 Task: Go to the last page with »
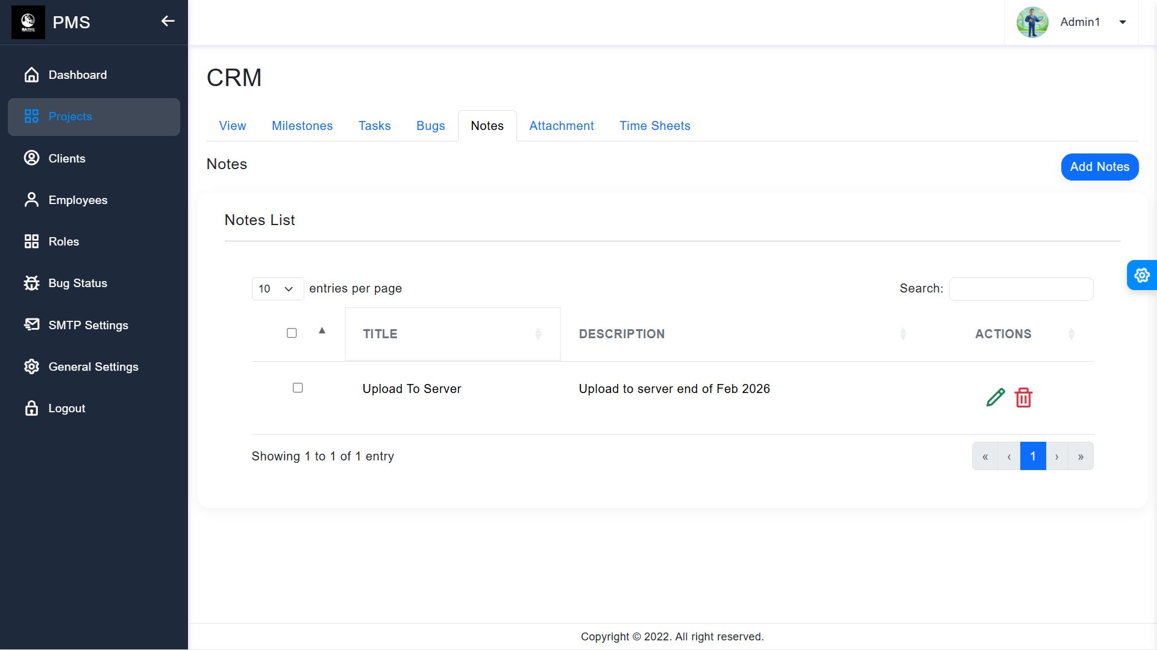1080,456
